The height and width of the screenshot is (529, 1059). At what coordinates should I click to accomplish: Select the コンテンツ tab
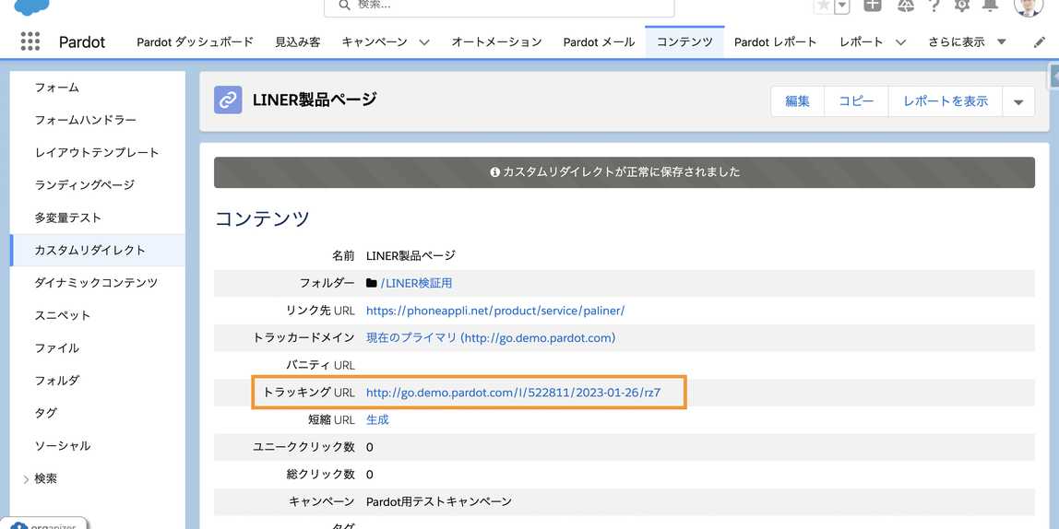pyautogui.click(x=684, y=41)
